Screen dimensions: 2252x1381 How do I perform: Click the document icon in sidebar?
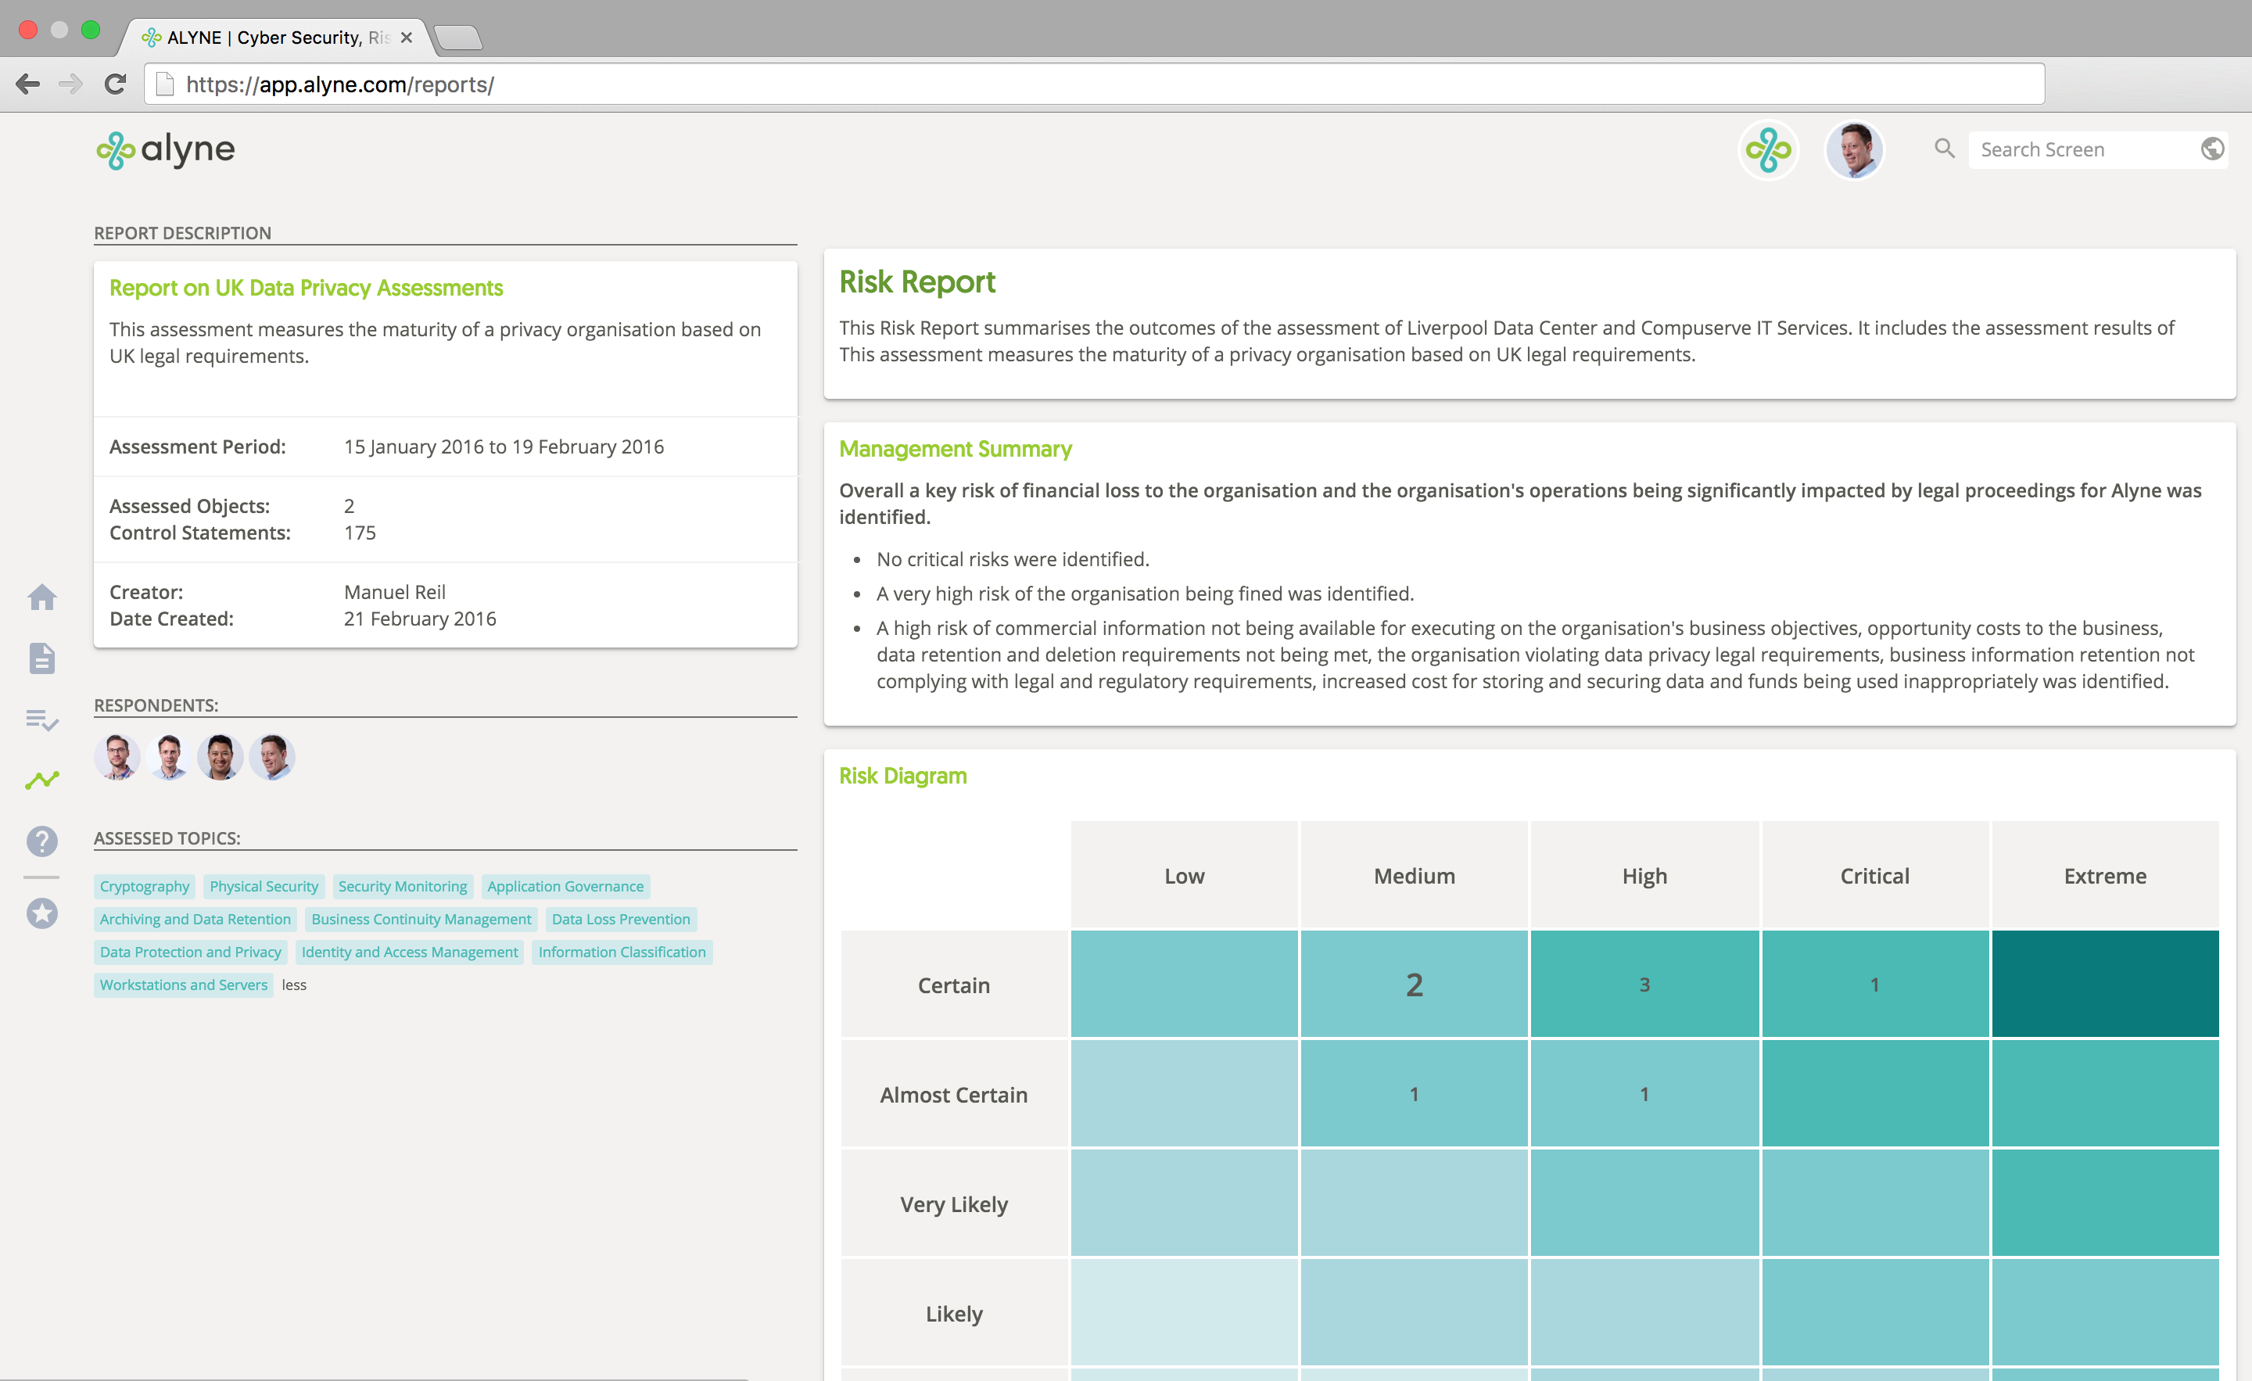click(x=42, y=658)
